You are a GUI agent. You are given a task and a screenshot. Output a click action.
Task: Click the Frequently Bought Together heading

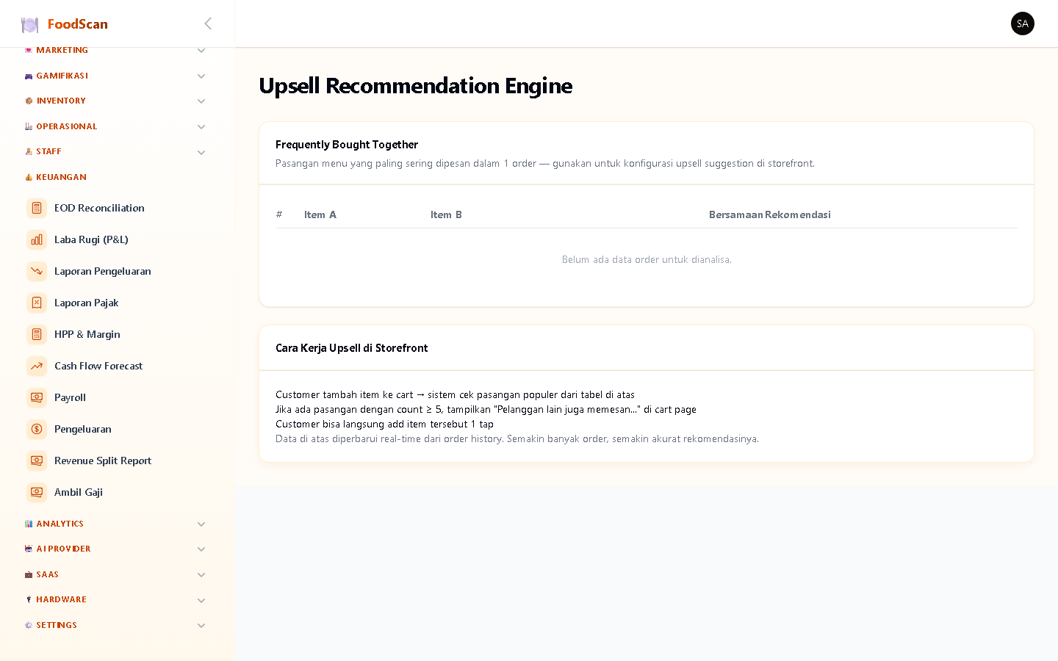coord(347,145)
